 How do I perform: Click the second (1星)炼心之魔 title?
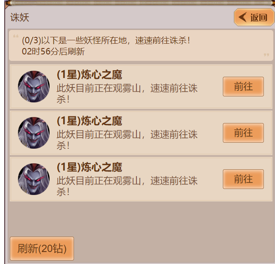(x=89, y=121)
